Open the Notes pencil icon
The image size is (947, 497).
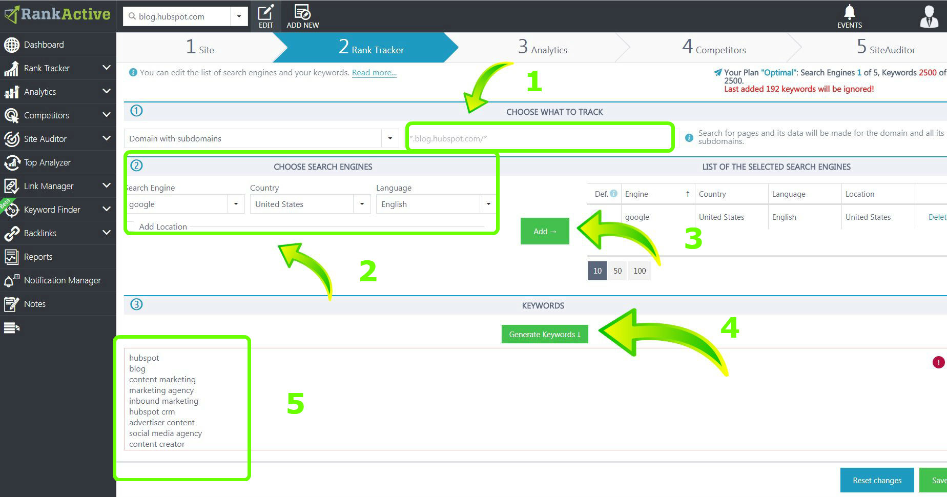[11, 304]
